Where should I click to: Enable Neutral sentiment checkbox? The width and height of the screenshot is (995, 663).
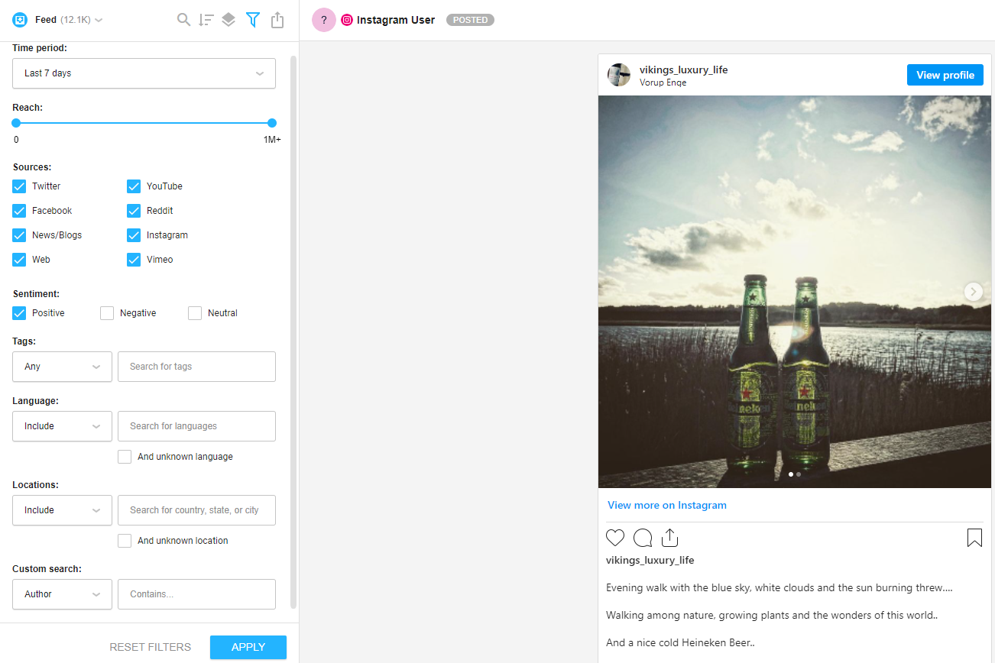click(195, 313)
